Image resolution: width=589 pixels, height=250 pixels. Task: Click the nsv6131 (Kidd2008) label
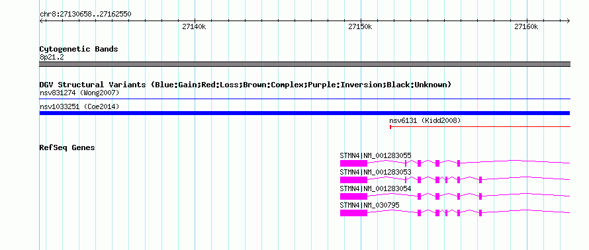coord(425,120)
